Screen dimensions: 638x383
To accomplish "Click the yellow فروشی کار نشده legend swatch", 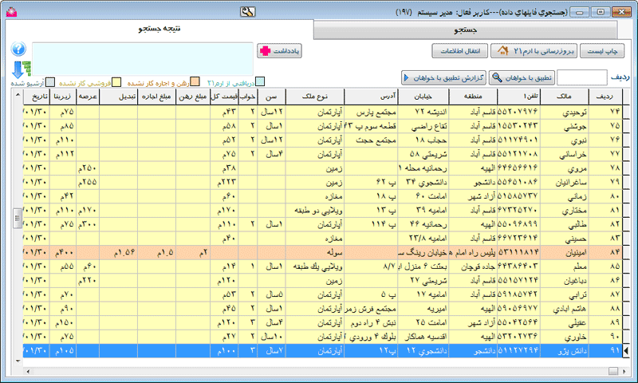I will [116, 82].
